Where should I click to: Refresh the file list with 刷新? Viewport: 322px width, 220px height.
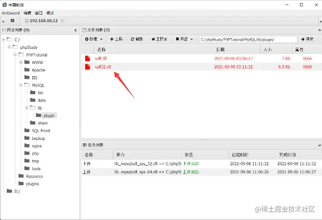click(x=137, y=39)
